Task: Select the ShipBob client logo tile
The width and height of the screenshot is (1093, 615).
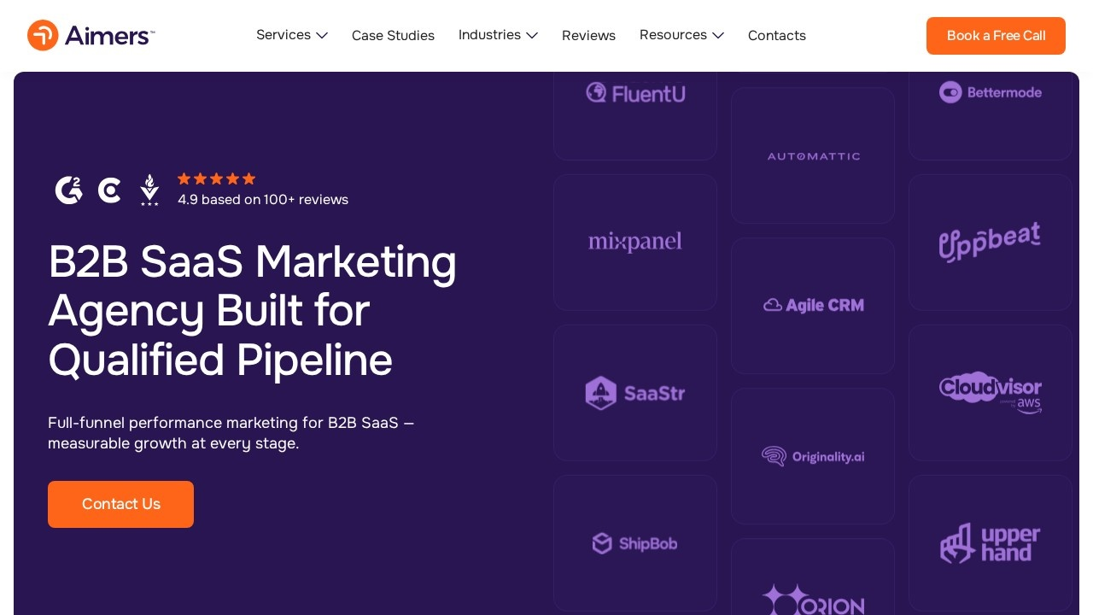Action: tap(635, 543)
